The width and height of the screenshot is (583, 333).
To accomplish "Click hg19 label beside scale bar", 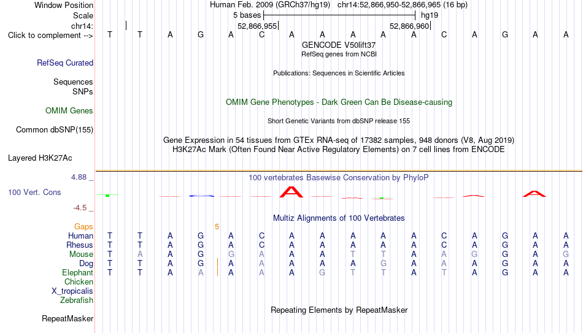I will (x=430, y=15).
